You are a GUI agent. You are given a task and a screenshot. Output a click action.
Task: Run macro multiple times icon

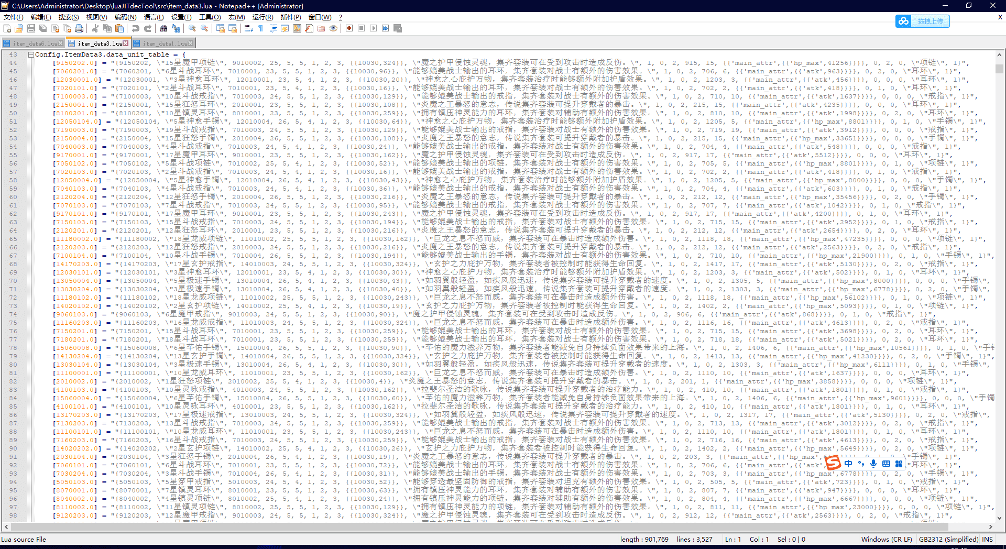(386, 28)
